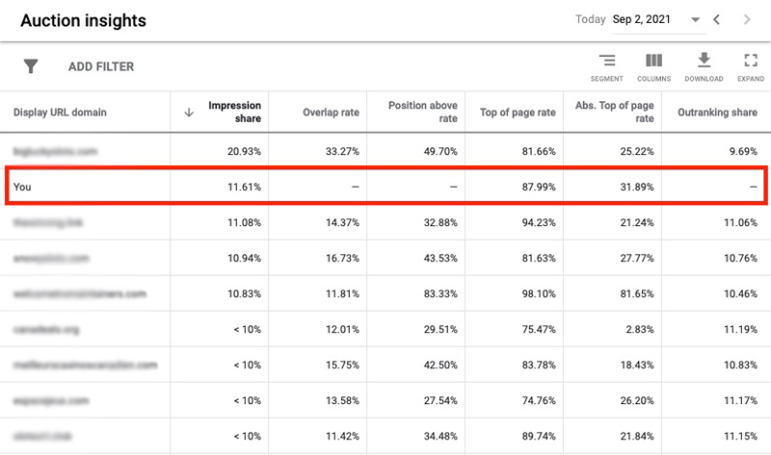The image size is (771, 455).
Task: Click the Sep 2, 2021 date text
Action: [643, 19]
